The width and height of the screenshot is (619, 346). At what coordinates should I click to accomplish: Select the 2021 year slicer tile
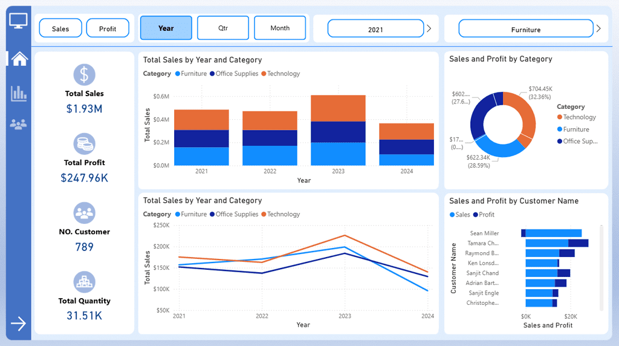click(375, 29)
